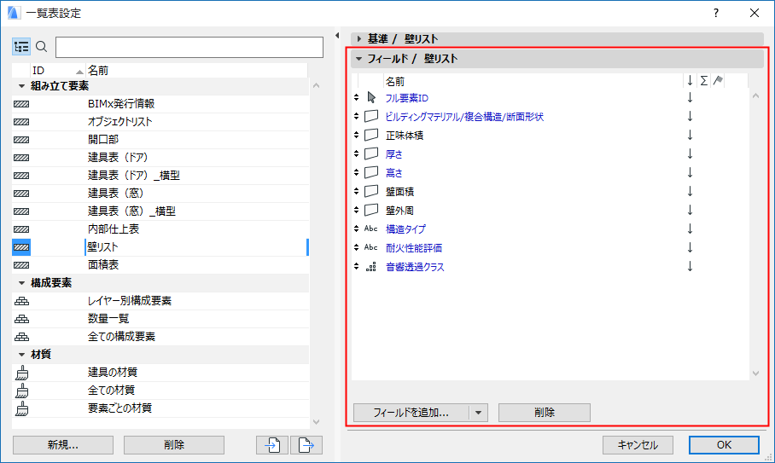Collapse the 構成要素 group
Viewport: 775px width, 463px height.
[x=21, y=283]
